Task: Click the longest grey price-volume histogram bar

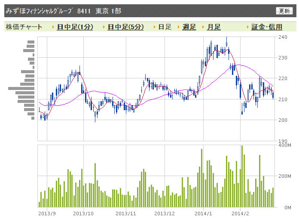Action: click(x=21, y=89)
